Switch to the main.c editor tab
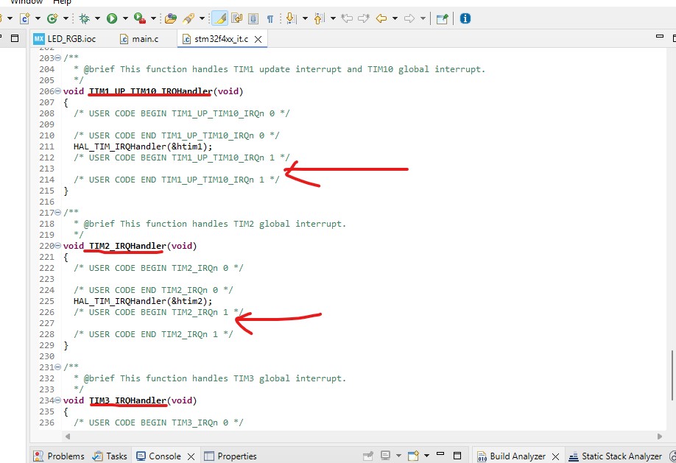This screenshot has width=676, height=463. [139, 39]
